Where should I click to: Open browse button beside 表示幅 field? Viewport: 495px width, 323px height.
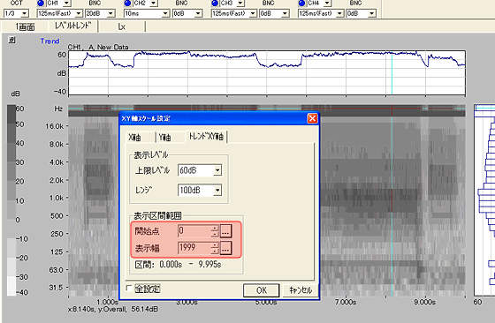tap(225, 248)
